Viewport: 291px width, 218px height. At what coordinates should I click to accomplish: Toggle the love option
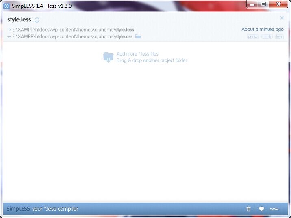(279, 36)
